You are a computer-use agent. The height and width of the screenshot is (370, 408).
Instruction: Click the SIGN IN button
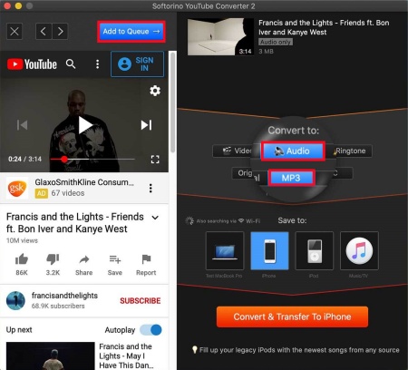click(137, 64)
